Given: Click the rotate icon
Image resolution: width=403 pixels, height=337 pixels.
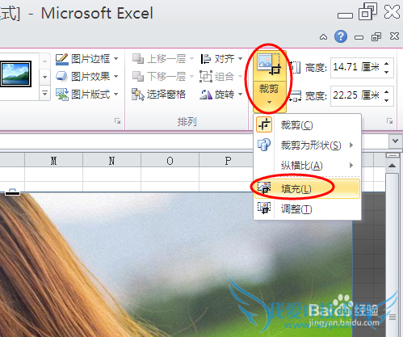Looking at the screenshot, I should (206, 95).
